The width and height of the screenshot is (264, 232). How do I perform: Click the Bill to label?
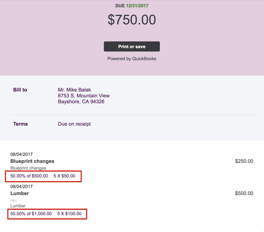click(x=20, y=90)
